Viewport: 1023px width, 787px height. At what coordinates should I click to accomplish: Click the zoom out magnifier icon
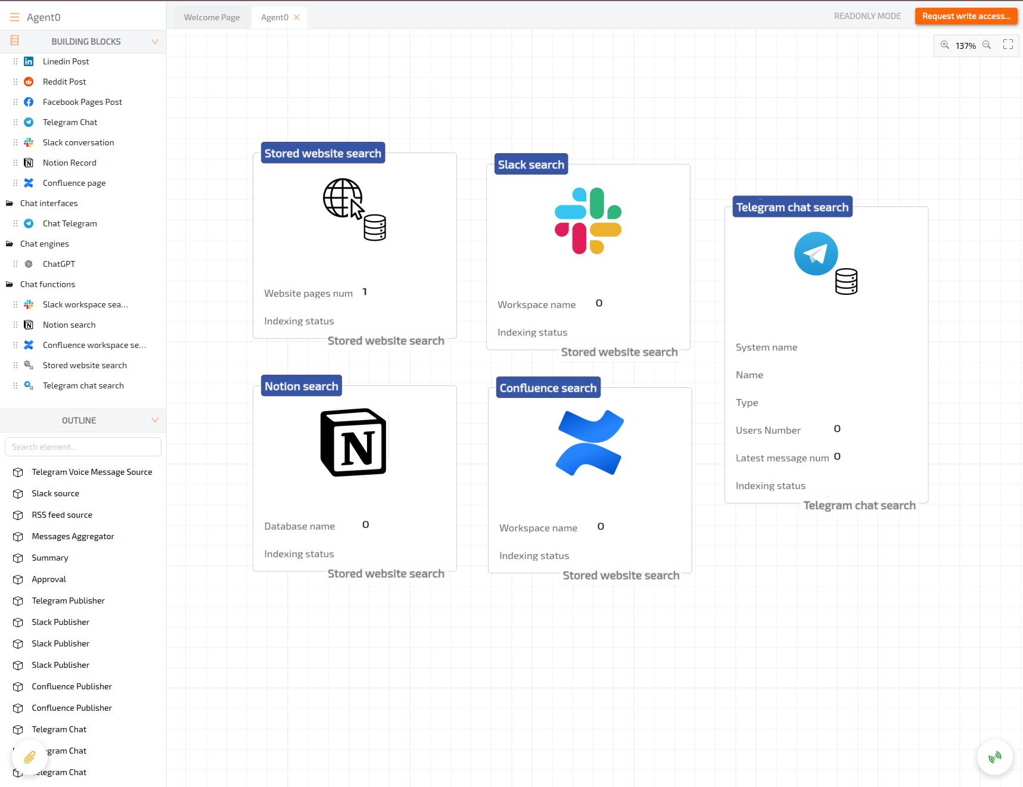click(987, 45)
